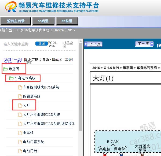161x156 pixels.
Task: Click breadcrumb text G 1.6 MPI
Action: [111, 68]
